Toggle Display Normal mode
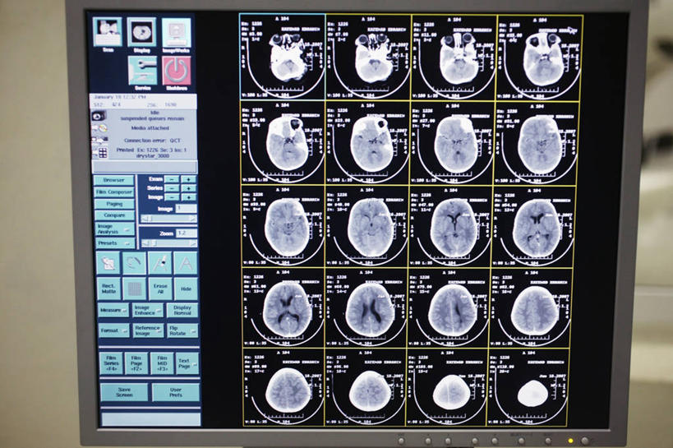Viewport: 673px width, 448px height. pos(182,310)
